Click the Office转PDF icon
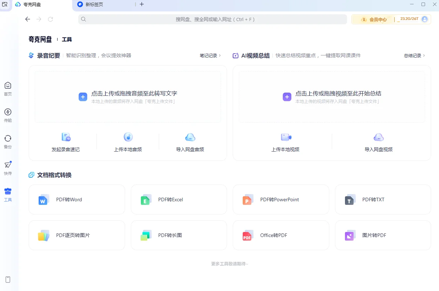This screenshot has width=439, height=291. pos(248,235)
